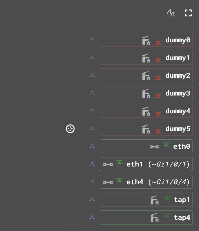Click the blue wire connector left of eth1
The height and width of the screenshot is (231, 199).
pos(92,164)
